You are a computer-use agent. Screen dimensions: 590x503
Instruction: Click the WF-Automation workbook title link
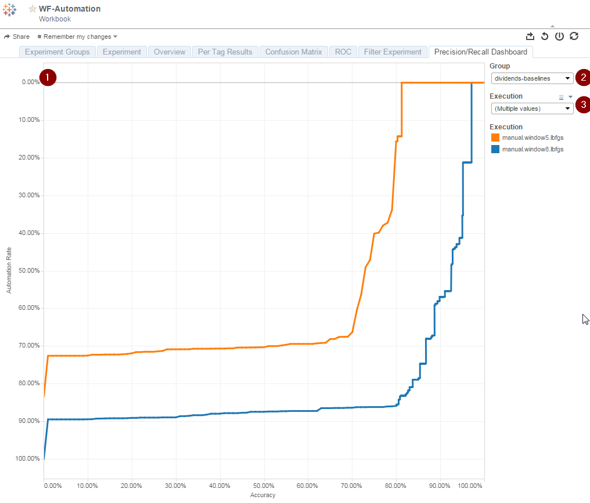click(x=70, y=9)
